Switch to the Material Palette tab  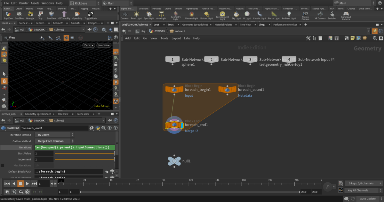pyautogui.click(x=223, y=25)
